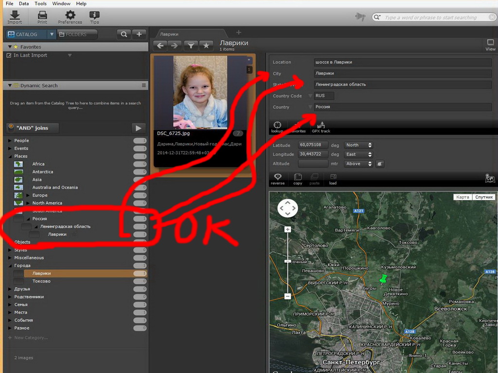This screenshot has height=373, width=498.
Task: Click the Australia and Oceania continent icon
Action: [x=18, y=187]
